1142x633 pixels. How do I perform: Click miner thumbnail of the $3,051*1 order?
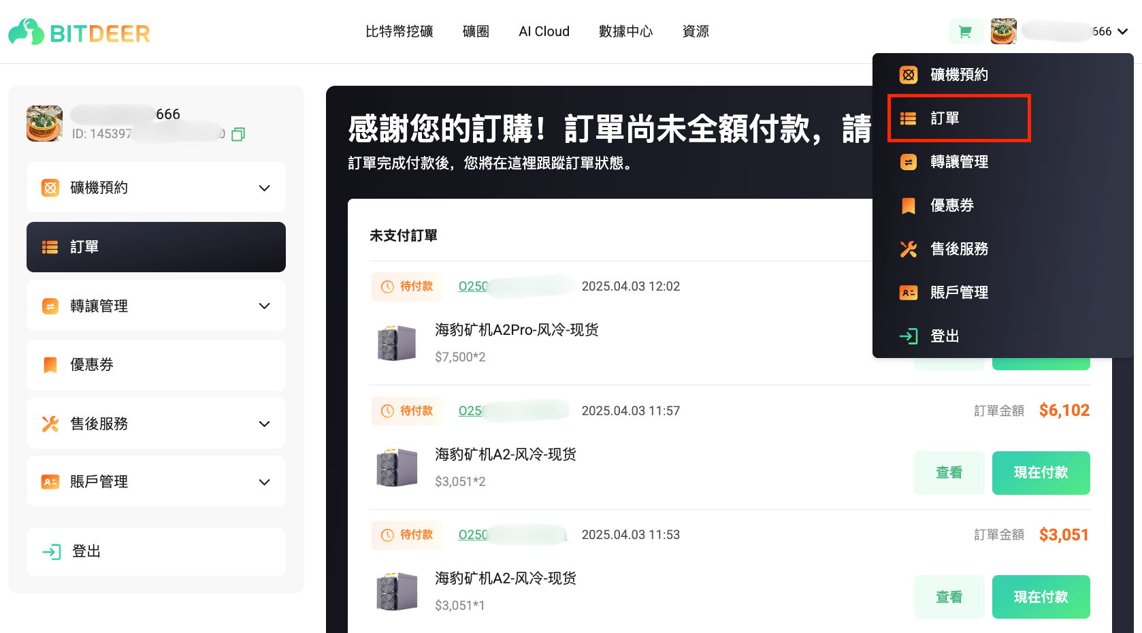(x=397, y=591)
